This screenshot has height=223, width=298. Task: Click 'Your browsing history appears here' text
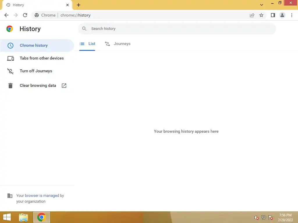click(186, 132)
